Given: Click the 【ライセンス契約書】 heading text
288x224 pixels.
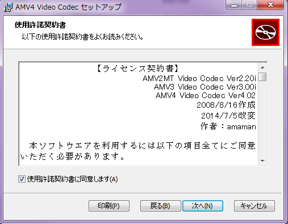Looking at the screenshot, I should click(x=137, y=68).
